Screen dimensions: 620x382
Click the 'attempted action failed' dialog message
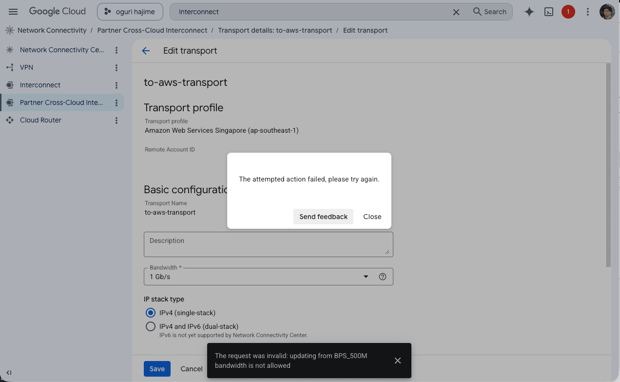(309, 179)
